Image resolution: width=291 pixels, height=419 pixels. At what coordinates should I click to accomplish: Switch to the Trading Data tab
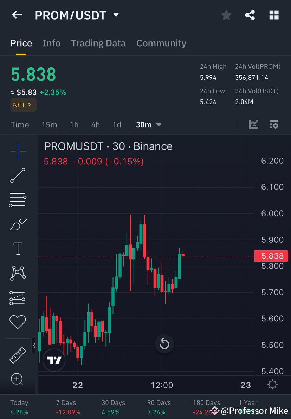tap(98, 43)
